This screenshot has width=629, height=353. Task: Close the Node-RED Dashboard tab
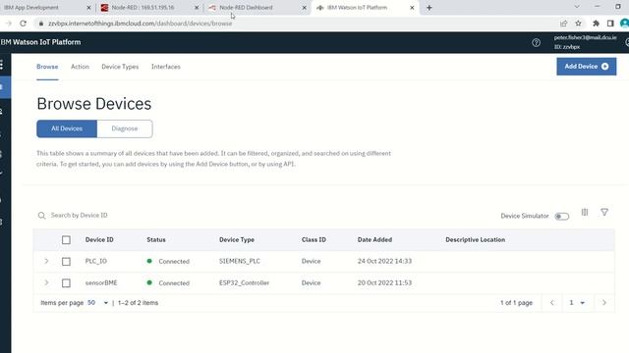pos(304,8)
